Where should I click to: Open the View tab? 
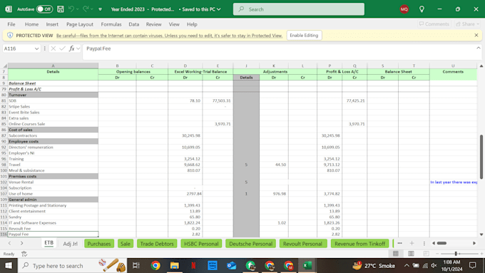174,24
